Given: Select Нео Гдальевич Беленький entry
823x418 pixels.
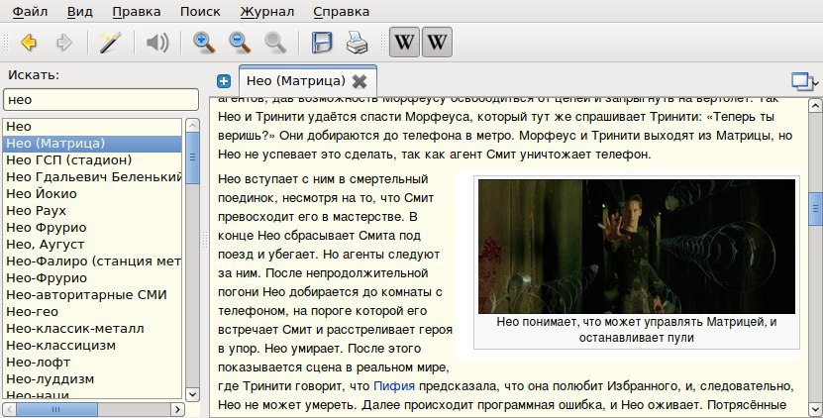Looking at the screenshot, I should (92, 177).
